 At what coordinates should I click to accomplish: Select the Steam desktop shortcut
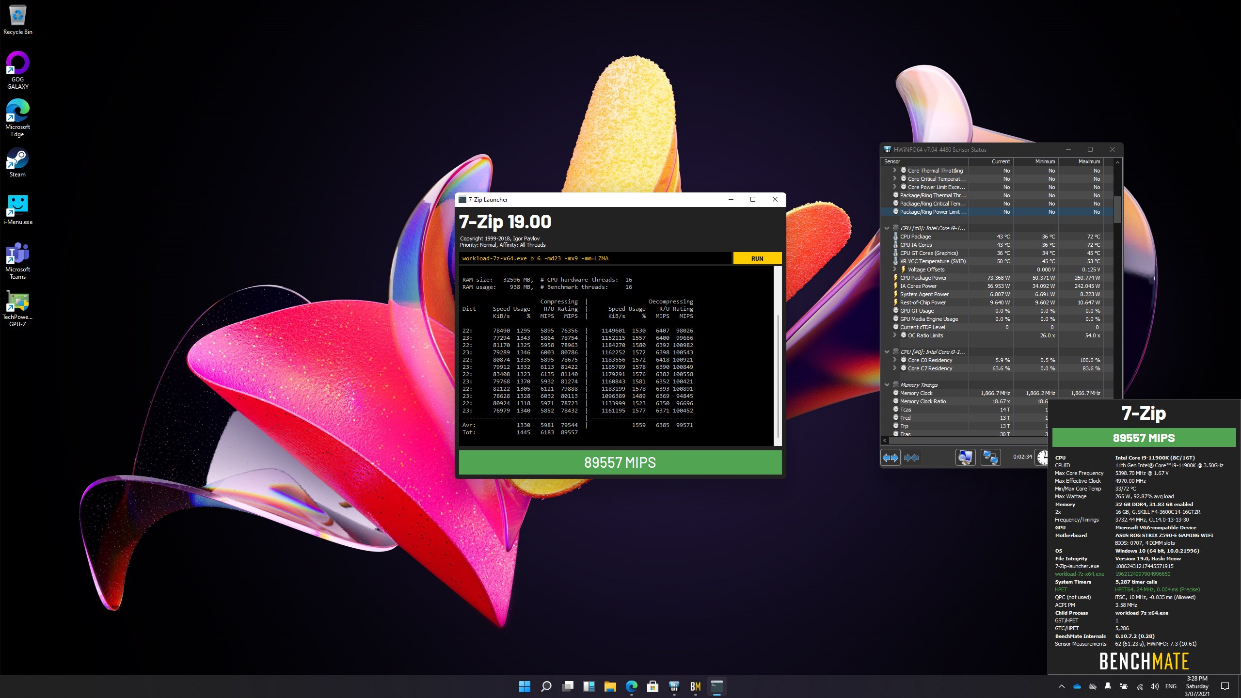click(18, 162)
